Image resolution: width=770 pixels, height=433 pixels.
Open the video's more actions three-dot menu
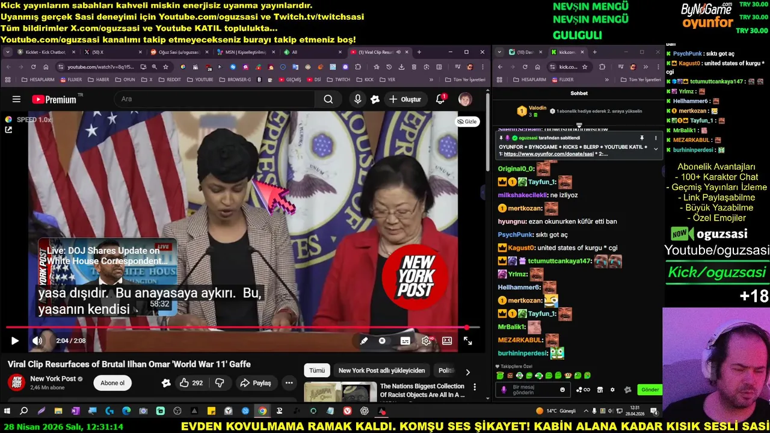coord(289,383)
